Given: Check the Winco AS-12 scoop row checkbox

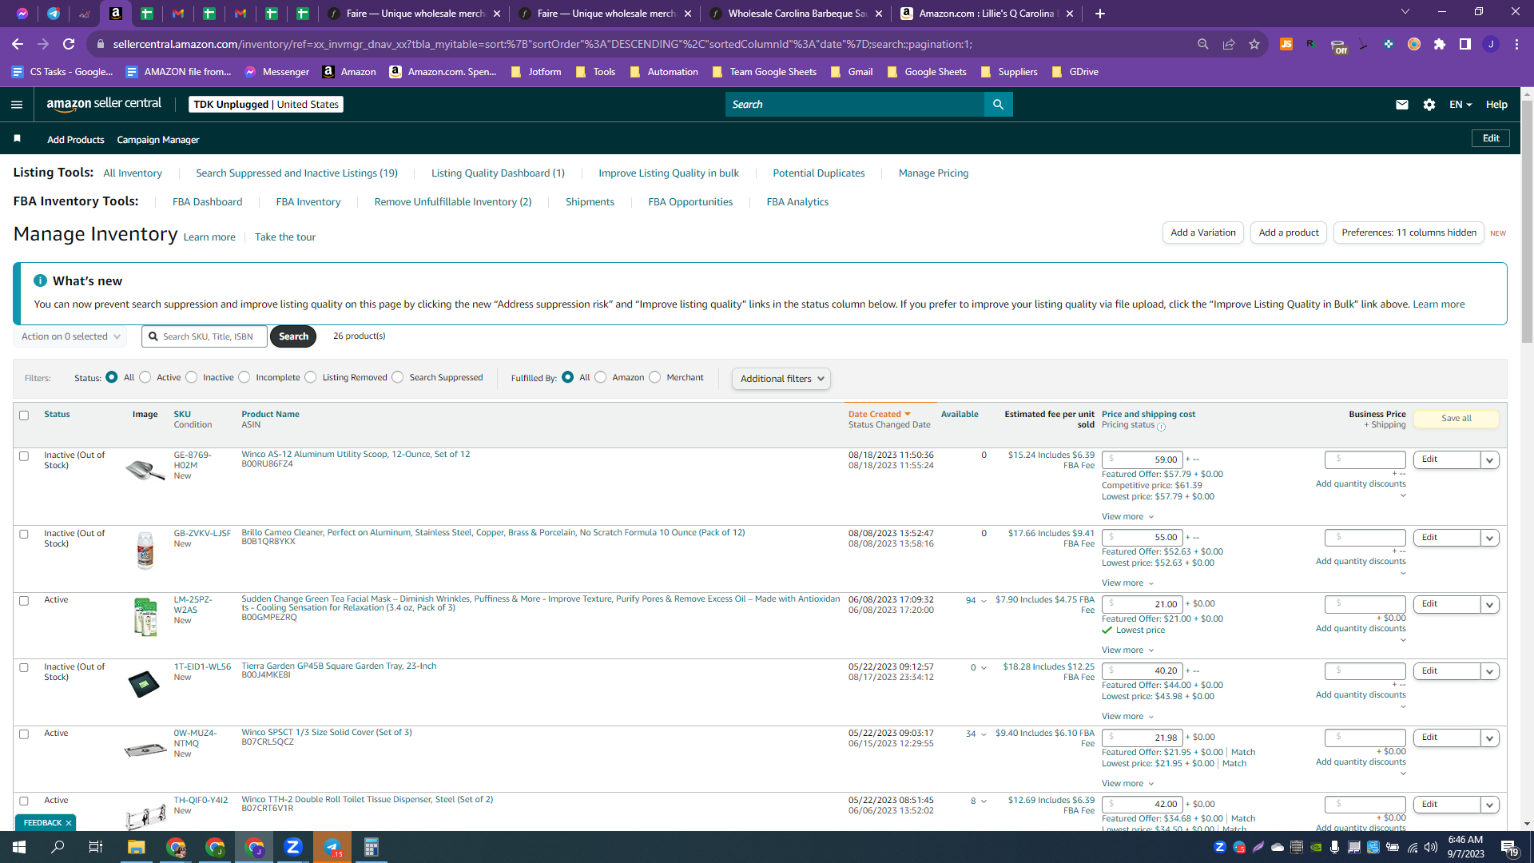Looking at the screenshot, I should pos(24,456).
